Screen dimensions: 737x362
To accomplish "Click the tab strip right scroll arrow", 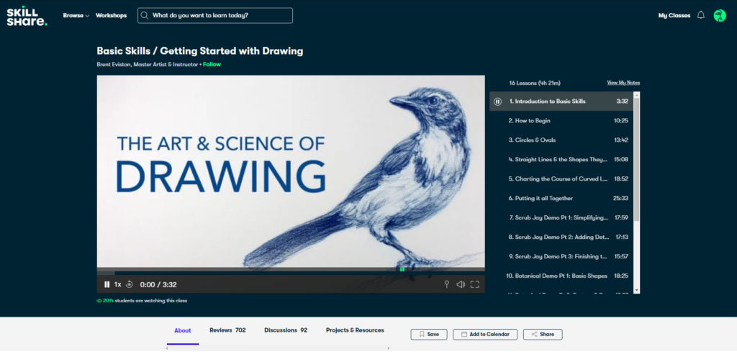I will (x=388, y=348).
